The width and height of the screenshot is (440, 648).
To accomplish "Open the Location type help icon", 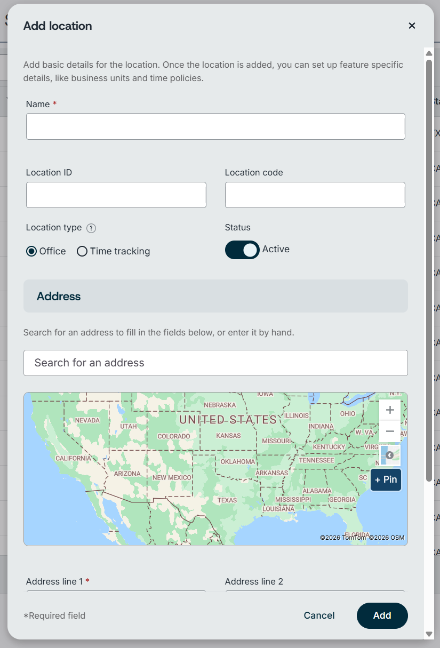I will click(x=91, y=228).
